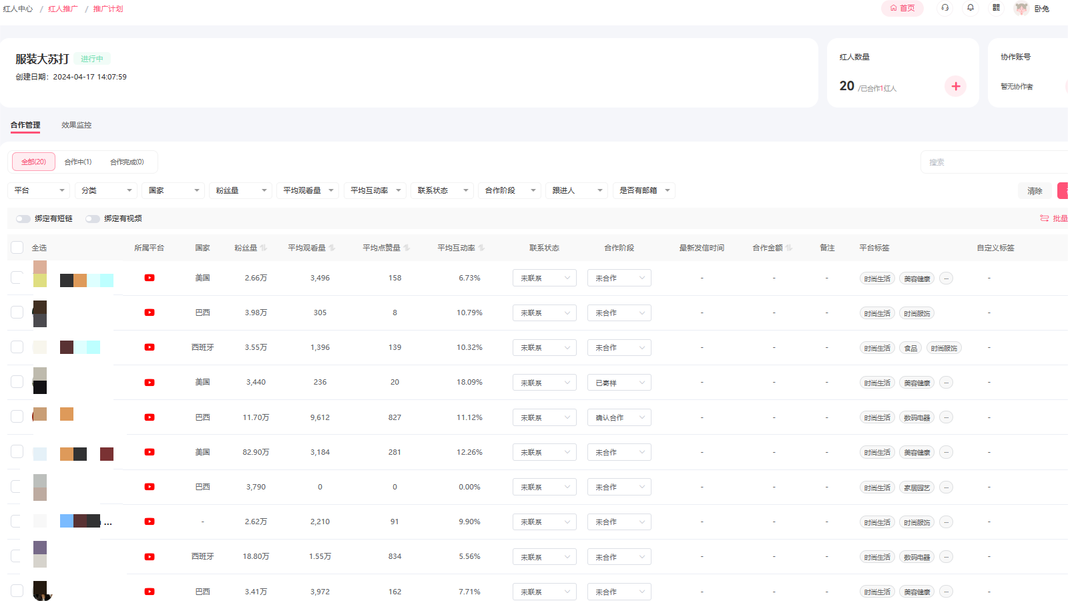Click the 清除 clear filters button

(x=1035, y=191)
